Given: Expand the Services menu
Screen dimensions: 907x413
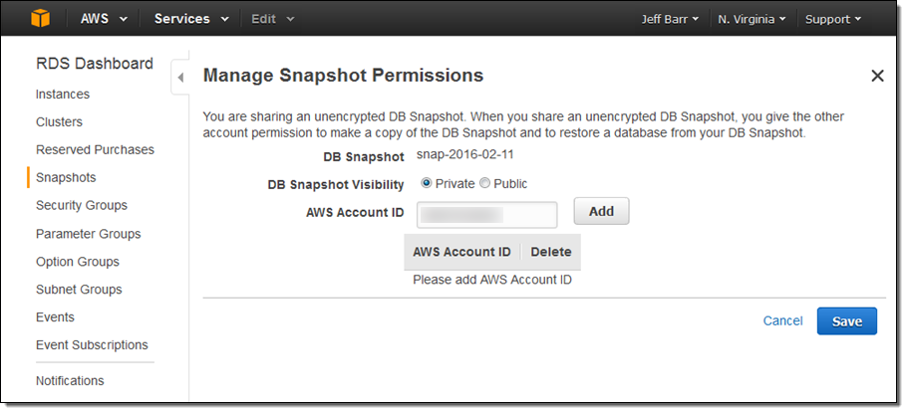Looking at the screenshot, I should pyautogui.click(x=191, y=19).
